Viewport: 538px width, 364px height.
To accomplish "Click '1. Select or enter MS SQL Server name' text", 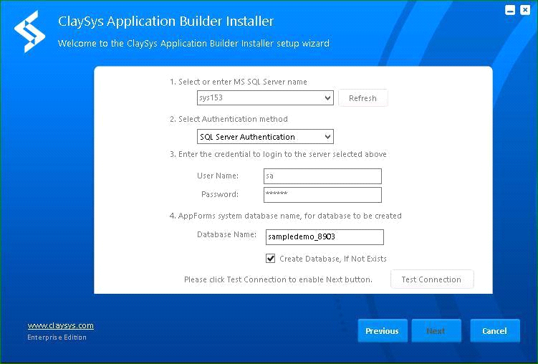I will [x=238, y=82].
